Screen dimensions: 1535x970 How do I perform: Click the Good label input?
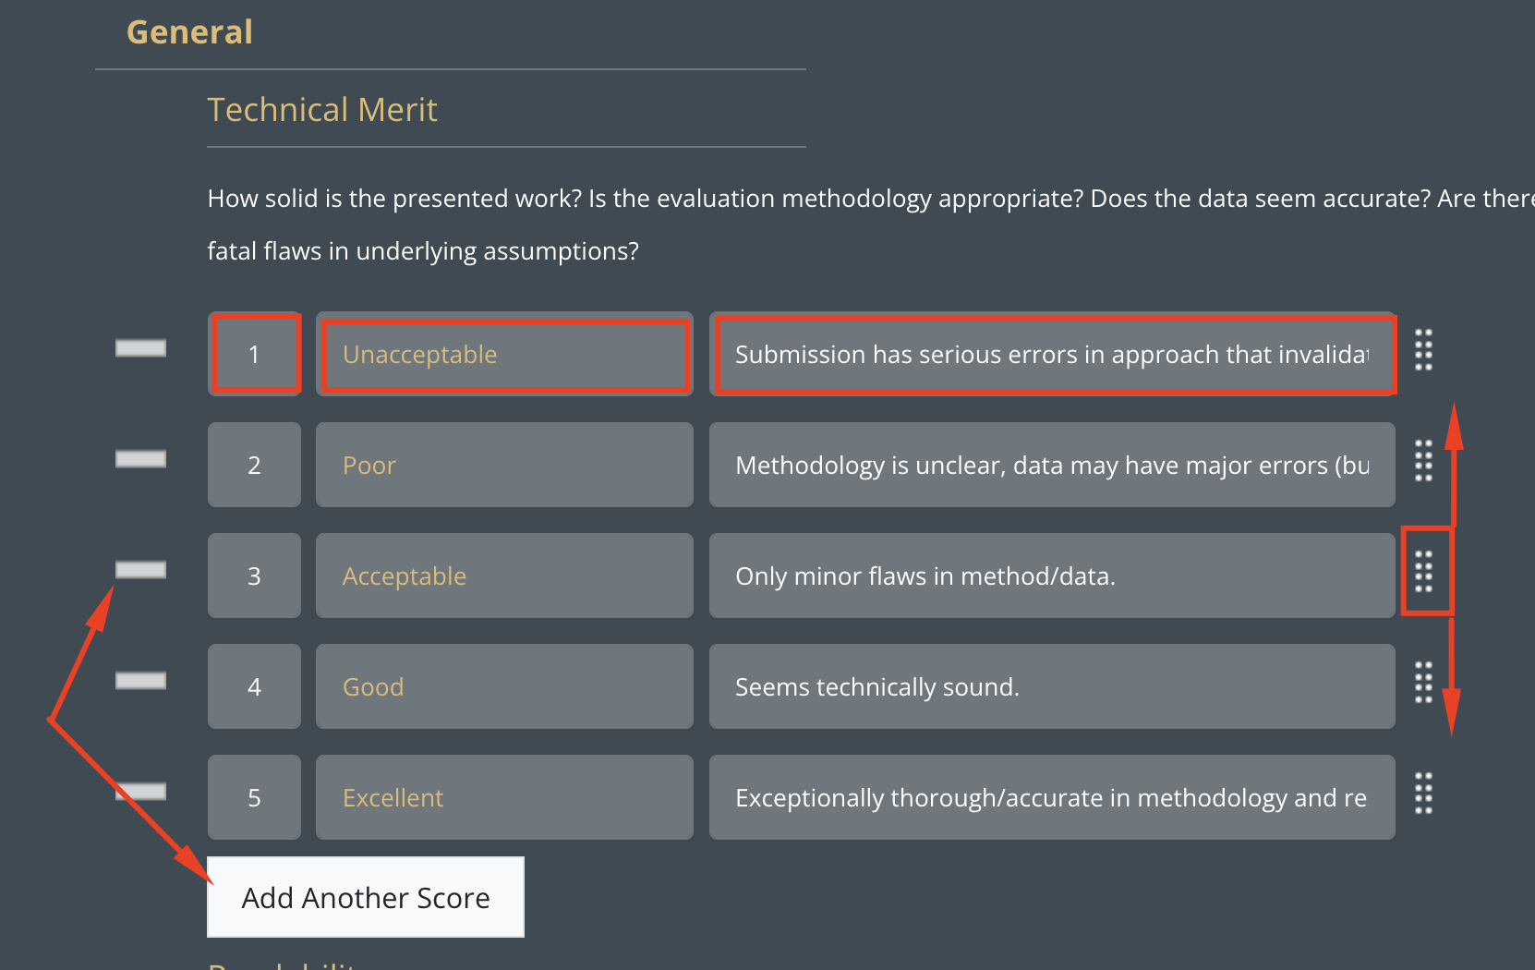pos(504,686)
